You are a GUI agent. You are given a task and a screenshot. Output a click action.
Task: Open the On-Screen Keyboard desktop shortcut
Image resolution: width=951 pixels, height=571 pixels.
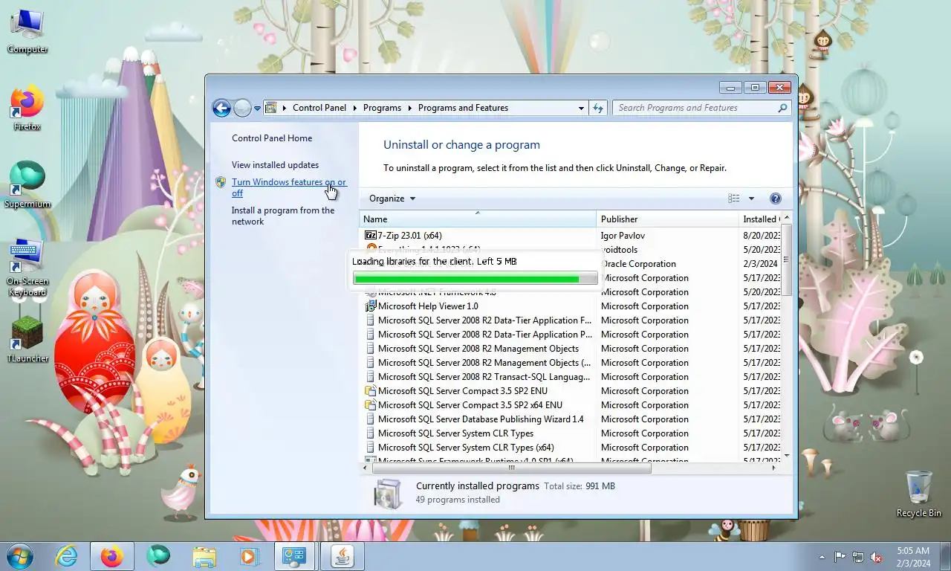coord(27,267)
